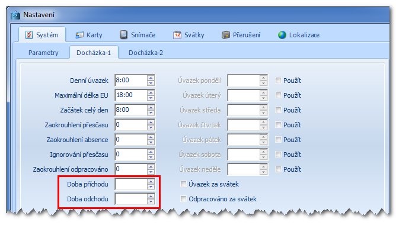The width and height of the screenshot is (396, 225).
Task: Decrease Denní úvazek with down arrow
Action: [151, 83]
